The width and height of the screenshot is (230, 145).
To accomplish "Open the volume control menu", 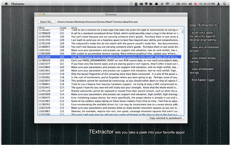I will click(x=190, y=4).
